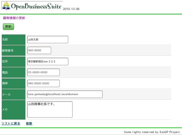
Task: Click the 郵便番号 field with 000-0000
Action: coord(39,51)
